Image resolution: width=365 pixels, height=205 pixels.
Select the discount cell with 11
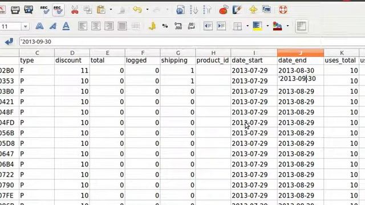[x=72, y=71]
